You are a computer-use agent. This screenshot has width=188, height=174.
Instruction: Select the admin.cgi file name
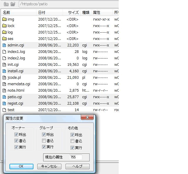click(16, 45)
